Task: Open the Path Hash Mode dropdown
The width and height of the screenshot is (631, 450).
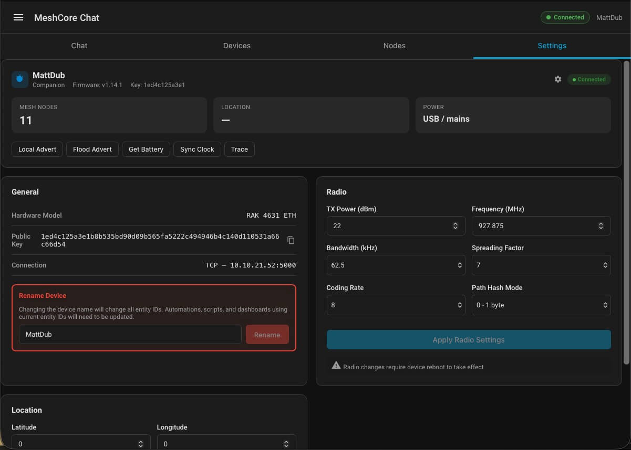Action: tap(541, 305)
